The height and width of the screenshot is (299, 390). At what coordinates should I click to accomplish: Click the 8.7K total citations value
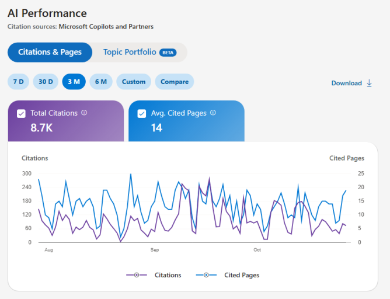coord(41,128)
